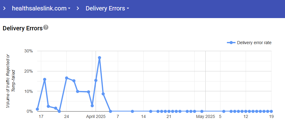This screenshot has width=285, height=125.
Task: Click the vertical y-axis title text
Action: pyautogui.click(x=10, y=81)
